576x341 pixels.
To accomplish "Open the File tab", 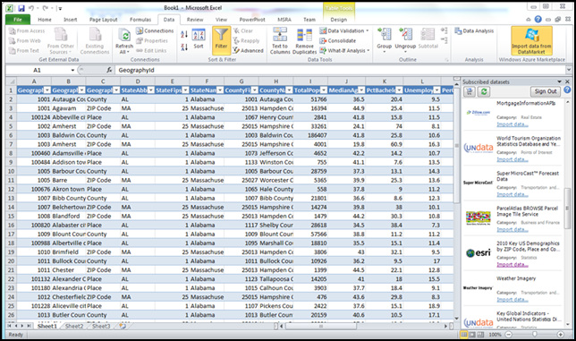I will (x=18, y=20).
